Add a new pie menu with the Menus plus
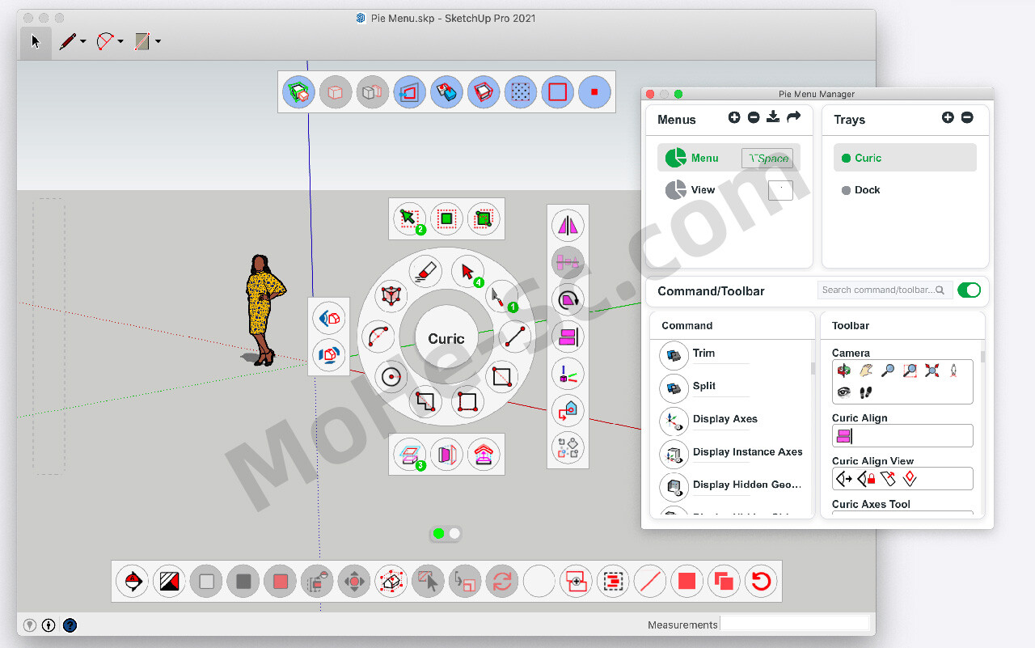 pyautogui.click(x=734, y=118)
